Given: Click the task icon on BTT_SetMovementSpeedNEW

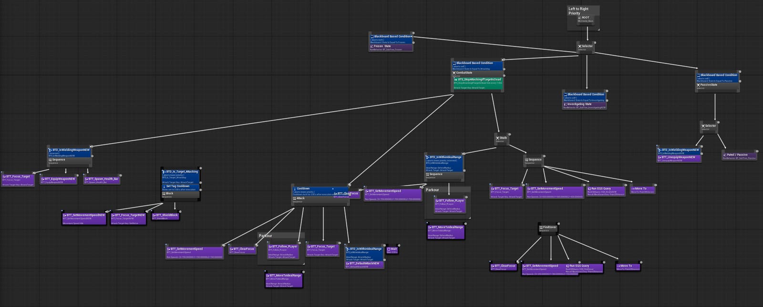Looking at the screenshot, I should [x=64, y=215].
